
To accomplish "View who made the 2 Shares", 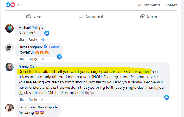I will [170, 5].
